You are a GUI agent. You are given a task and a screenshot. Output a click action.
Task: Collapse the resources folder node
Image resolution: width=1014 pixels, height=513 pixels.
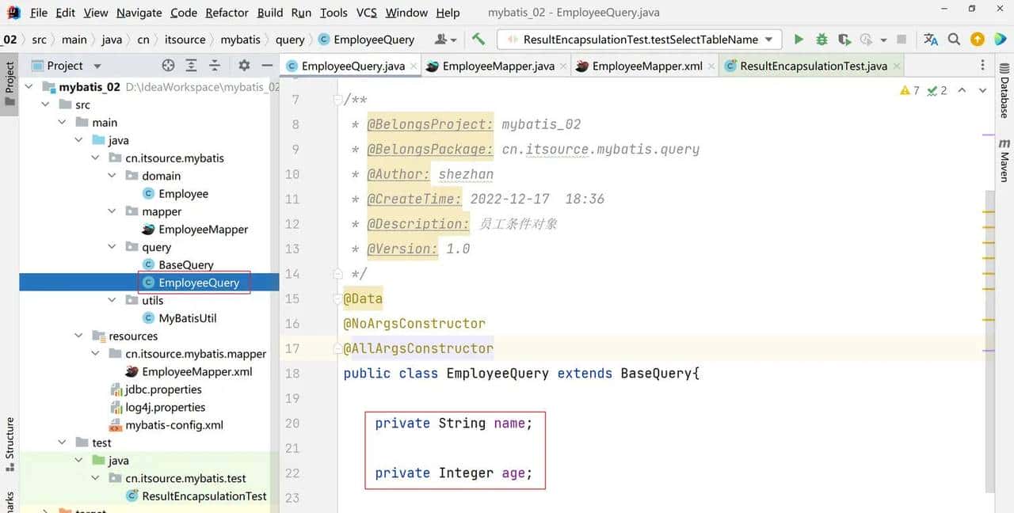(78, 336)
